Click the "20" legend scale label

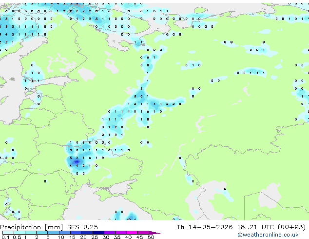tap(83, 237)
